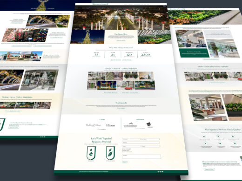
Task: Focus the last name field in proposal form
Action: click(150, 139)
